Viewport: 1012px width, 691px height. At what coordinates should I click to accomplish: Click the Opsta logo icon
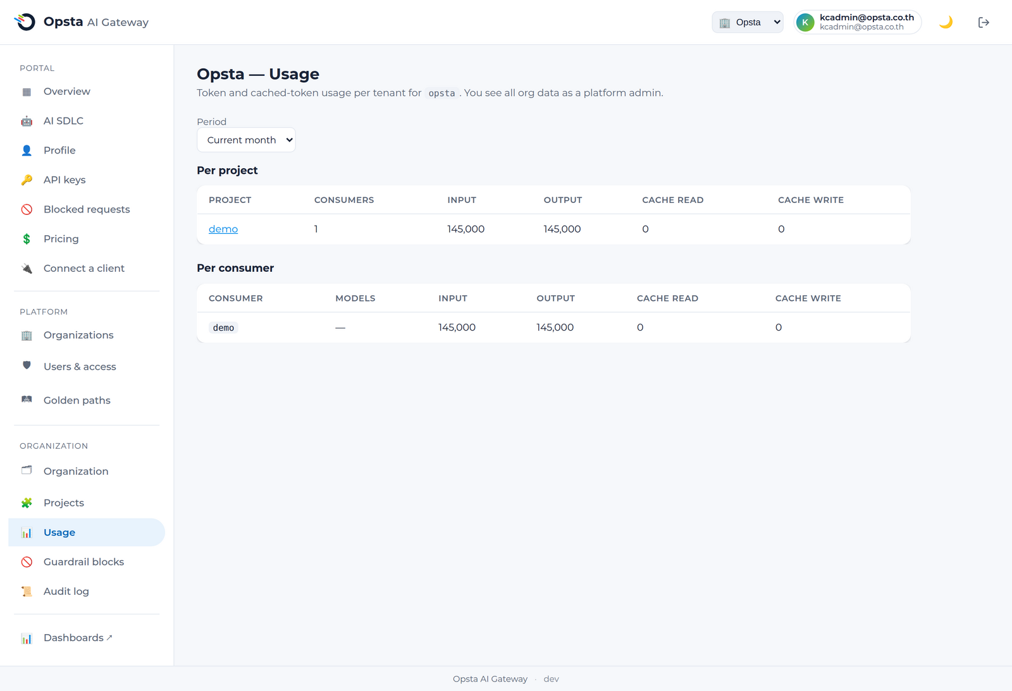pyautogui.click(x=25, y=22)
